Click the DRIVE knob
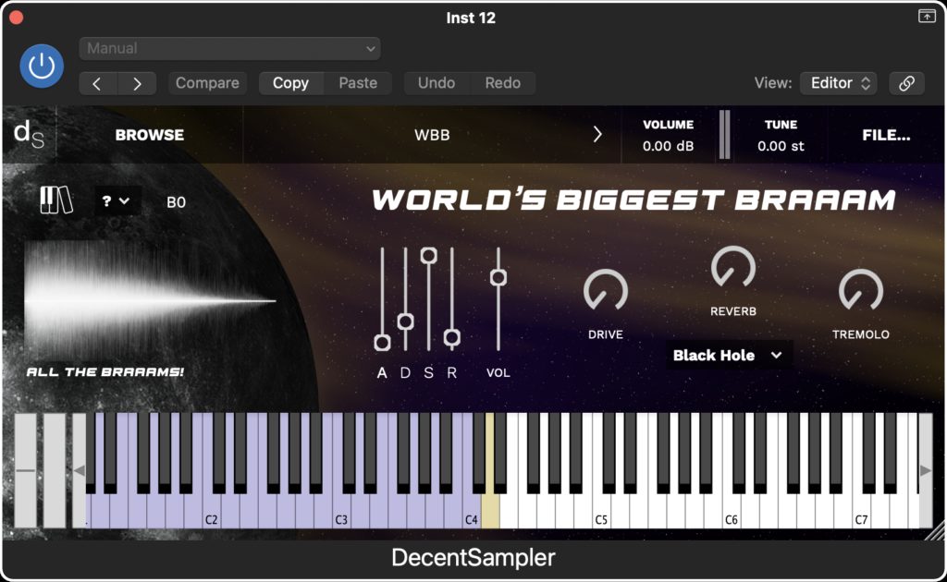 pyautogui.click(x=605, y=291)
